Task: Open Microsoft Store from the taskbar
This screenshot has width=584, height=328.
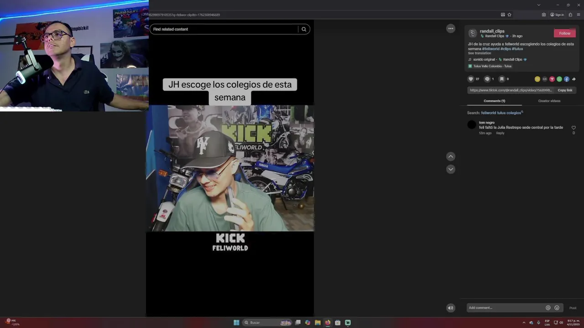Action: (x=338, y=323)
